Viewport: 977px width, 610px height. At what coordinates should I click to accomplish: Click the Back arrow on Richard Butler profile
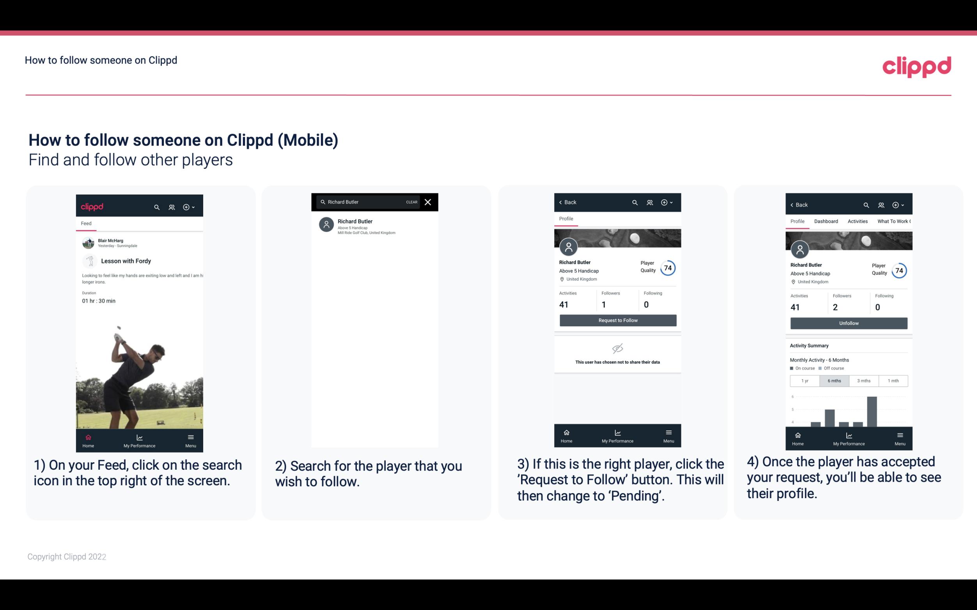(x=563, y=202)
